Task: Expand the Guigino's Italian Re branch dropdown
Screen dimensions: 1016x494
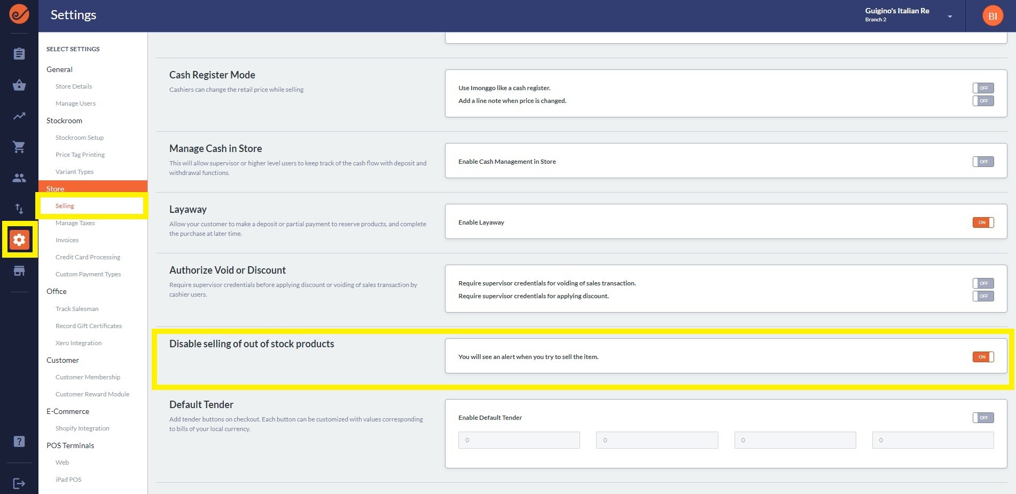Action: coord(949,17)
